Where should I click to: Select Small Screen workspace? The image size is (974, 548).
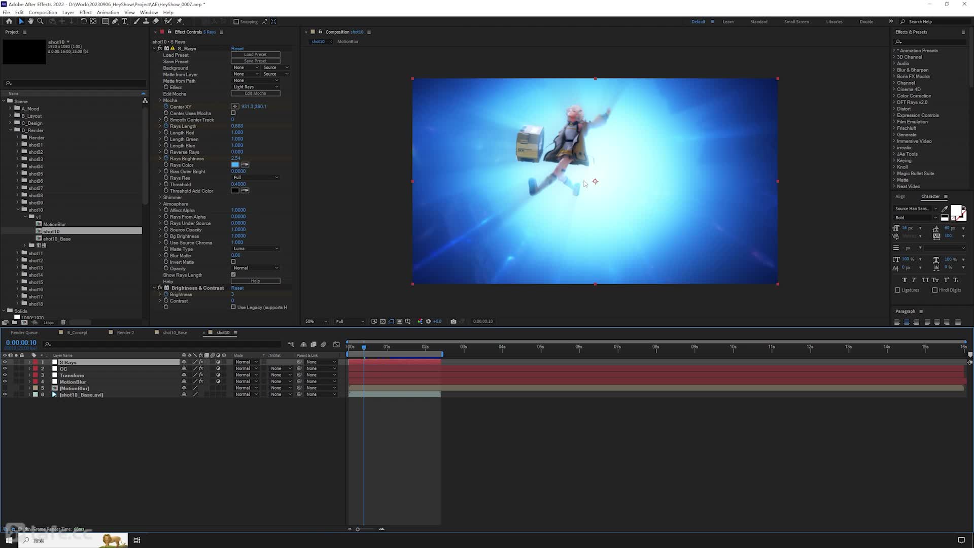point(796,22)
